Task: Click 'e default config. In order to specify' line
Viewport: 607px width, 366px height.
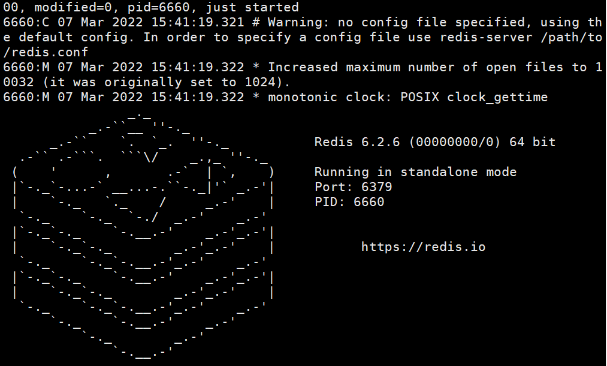Action: pos(303,37)
